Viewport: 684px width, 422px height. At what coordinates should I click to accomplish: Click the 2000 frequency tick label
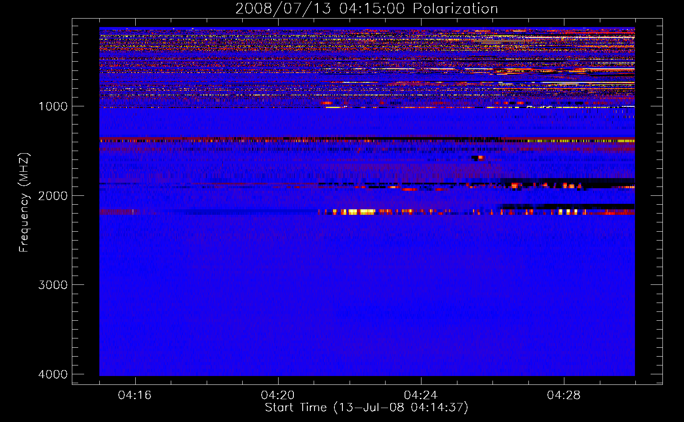53,196
